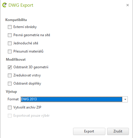This screenshot has width=133, height=138.
Task: Check Vytvořit archiv ZIP
Action: 10,107
